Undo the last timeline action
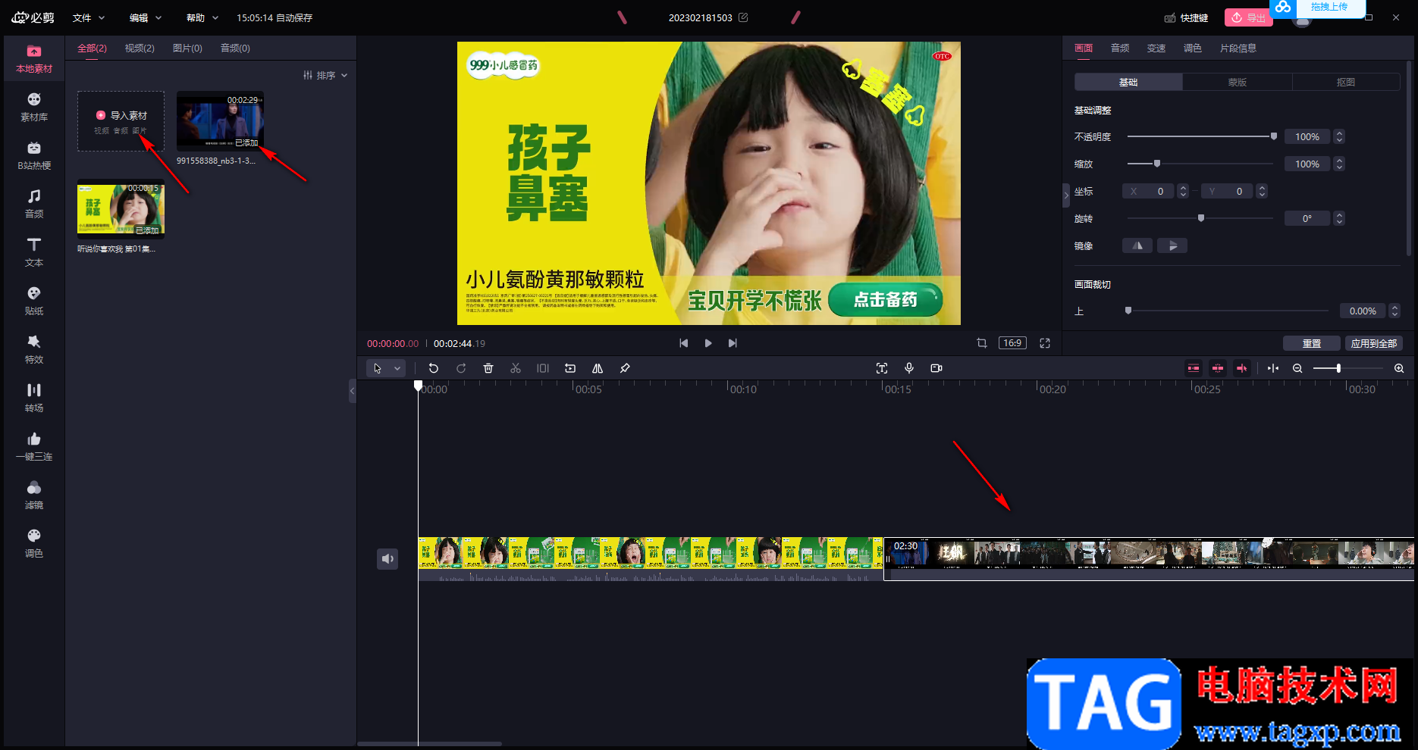 pyautogui.click(x=434, y=368)
